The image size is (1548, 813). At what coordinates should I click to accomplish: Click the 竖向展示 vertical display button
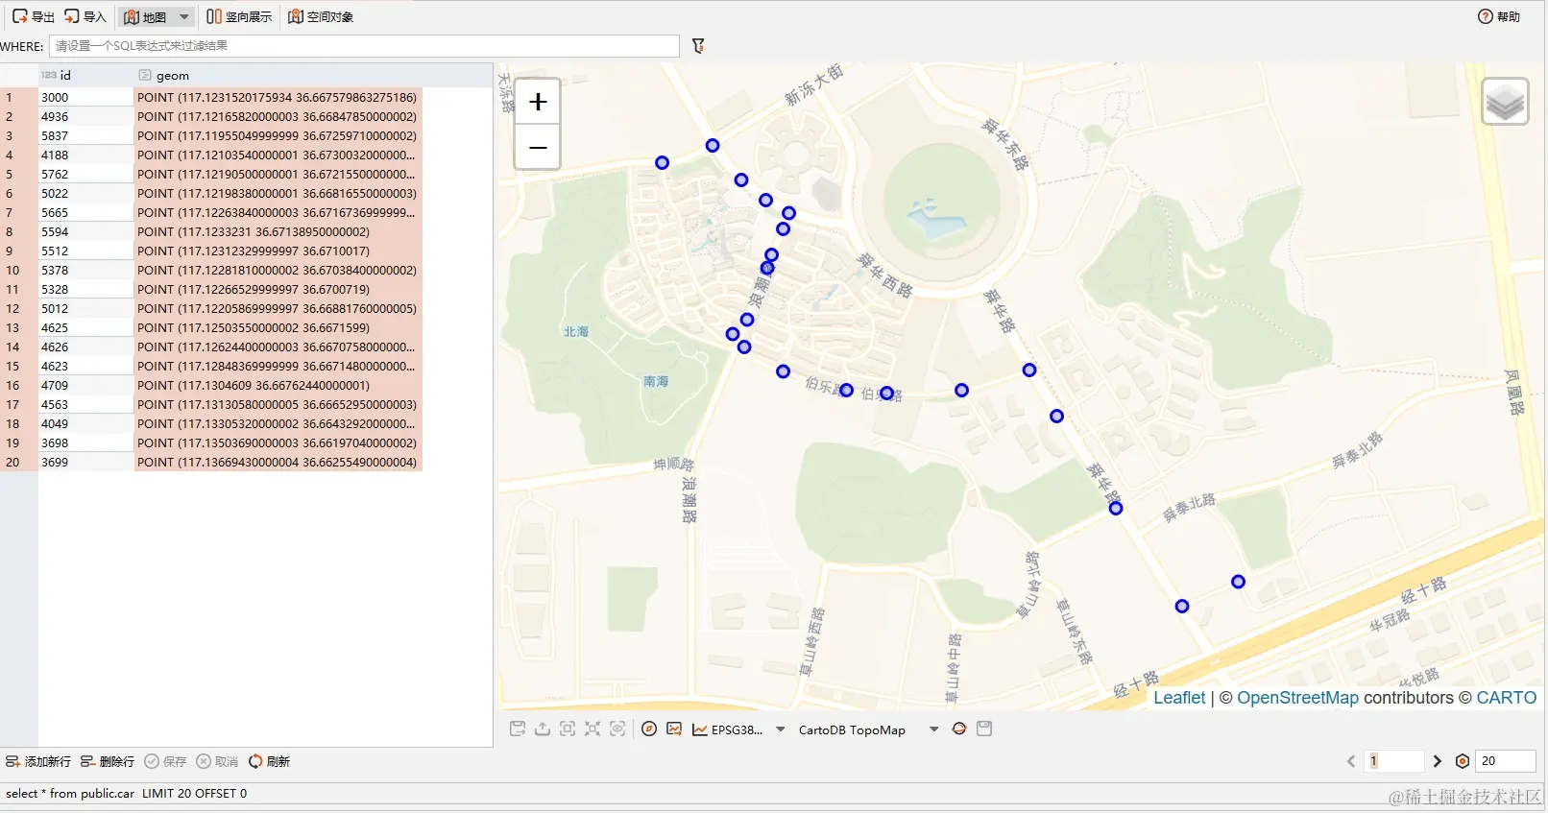click(239, 16)
